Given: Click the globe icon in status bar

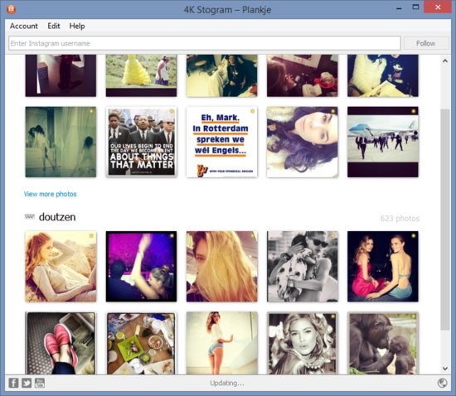Looking at the screenshot, I should (443, 383).
